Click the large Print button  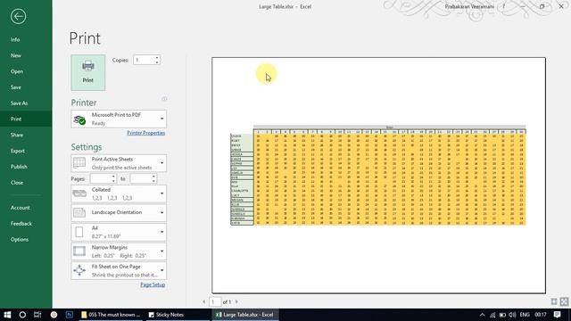click(x=88, y=72)
